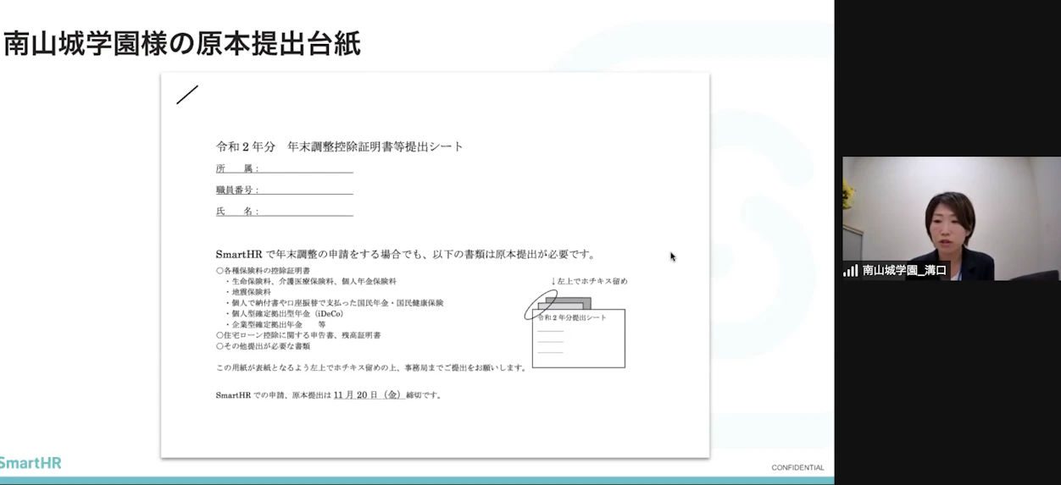
Task: Click the 個人型確定拠出型年金 (iDeCo) line
Action: pos(284,314)
